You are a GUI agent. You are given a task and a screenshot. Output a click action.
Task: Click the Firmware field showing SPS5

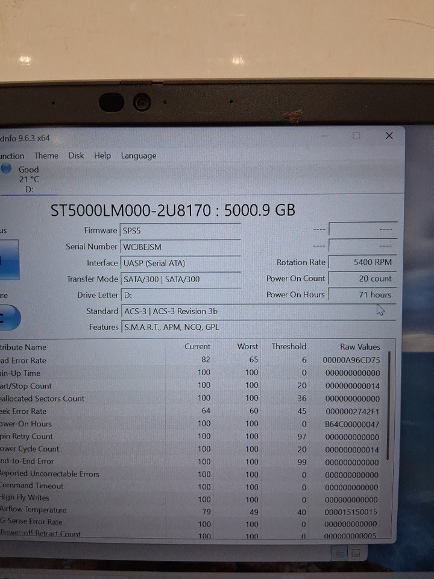(181, 230)
